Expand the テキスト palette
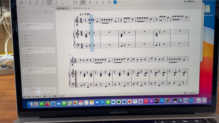219x123 pixels. (25, 83)
